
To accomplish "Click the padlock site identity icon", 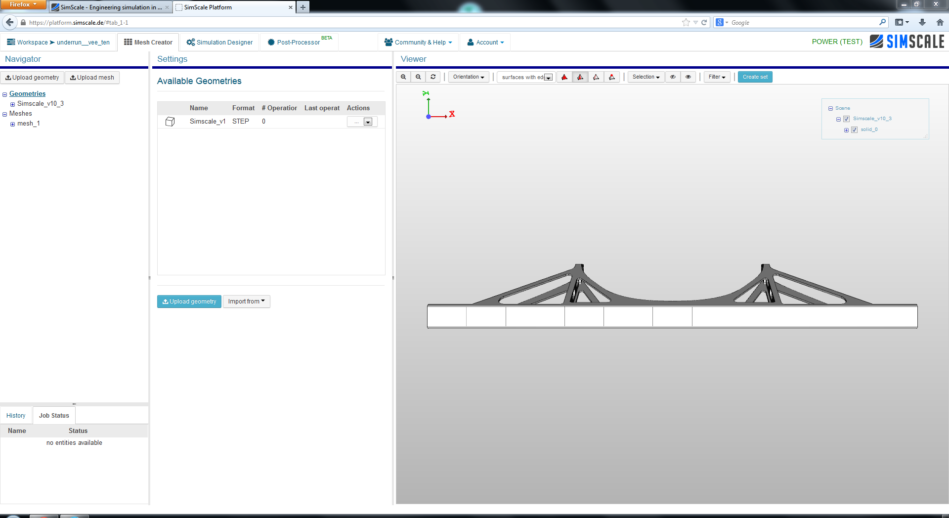I will tap(23, 22).
